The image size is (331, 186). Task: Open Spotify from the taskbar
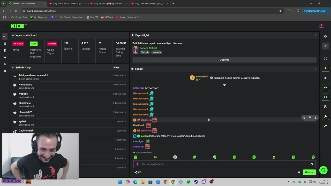188,182
